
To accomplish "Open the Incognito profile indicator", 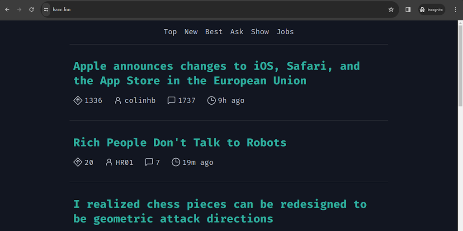I will pos(432,10).
